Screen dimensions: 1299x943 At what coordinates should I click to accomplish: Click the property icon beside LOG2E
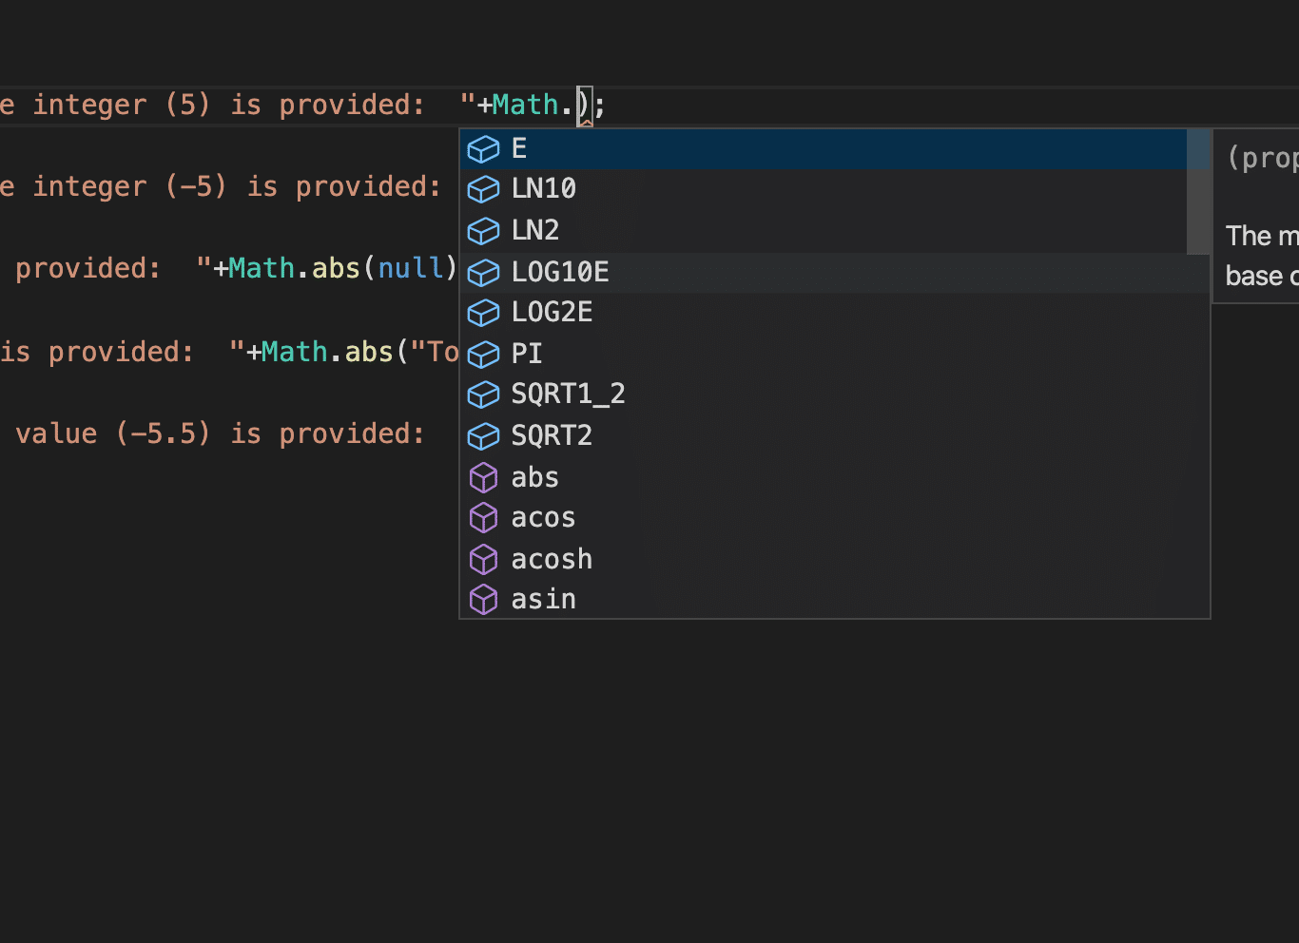tap(484, 313)
